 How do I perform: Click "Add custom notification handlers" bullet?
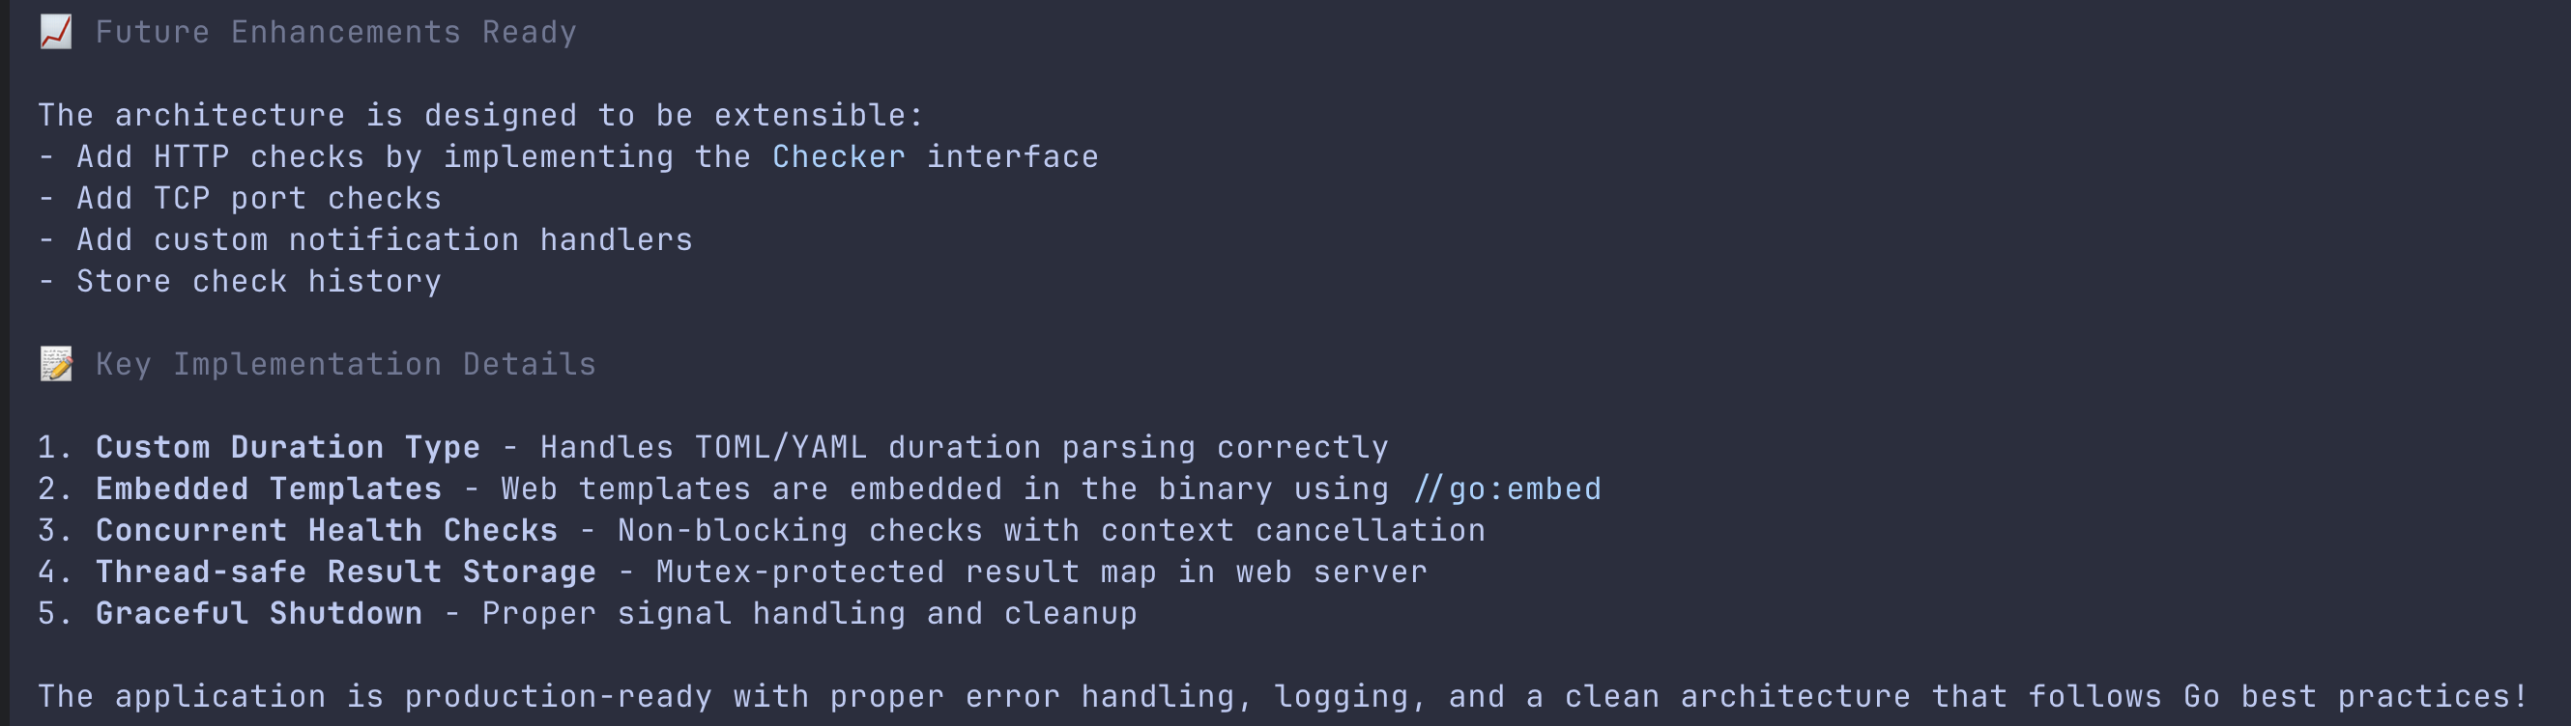[385, 240]
